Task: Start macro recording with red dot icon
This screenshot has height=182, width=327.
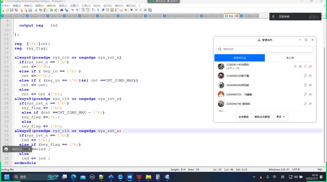Action: coord(131,10)
